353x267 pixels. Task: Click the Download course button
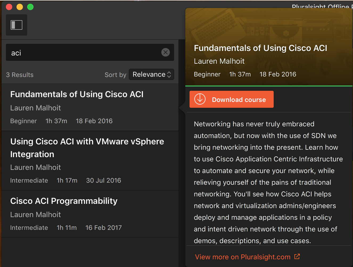(x=232, y=99)
